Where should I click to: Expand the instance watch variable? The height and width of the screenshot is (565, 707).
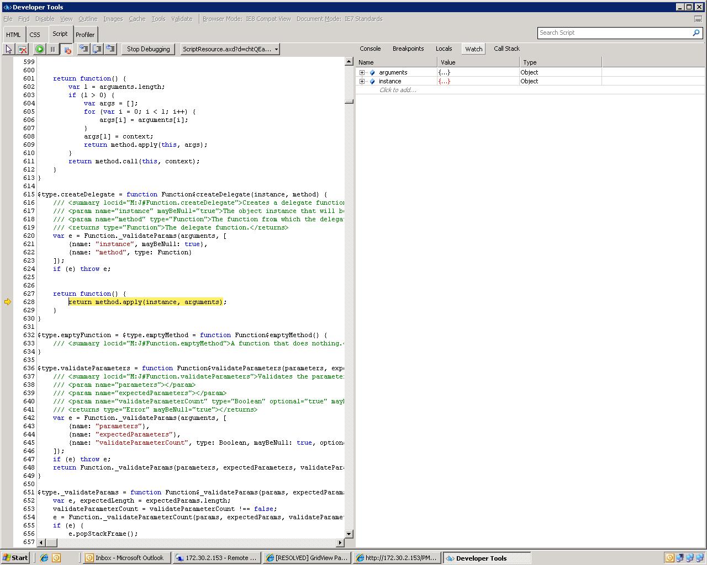tap(362, 81)
